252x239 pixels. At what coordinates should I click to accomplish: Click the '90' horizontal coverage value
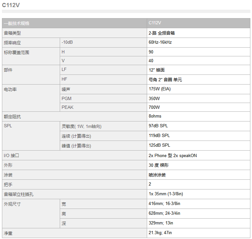point(151,52)
